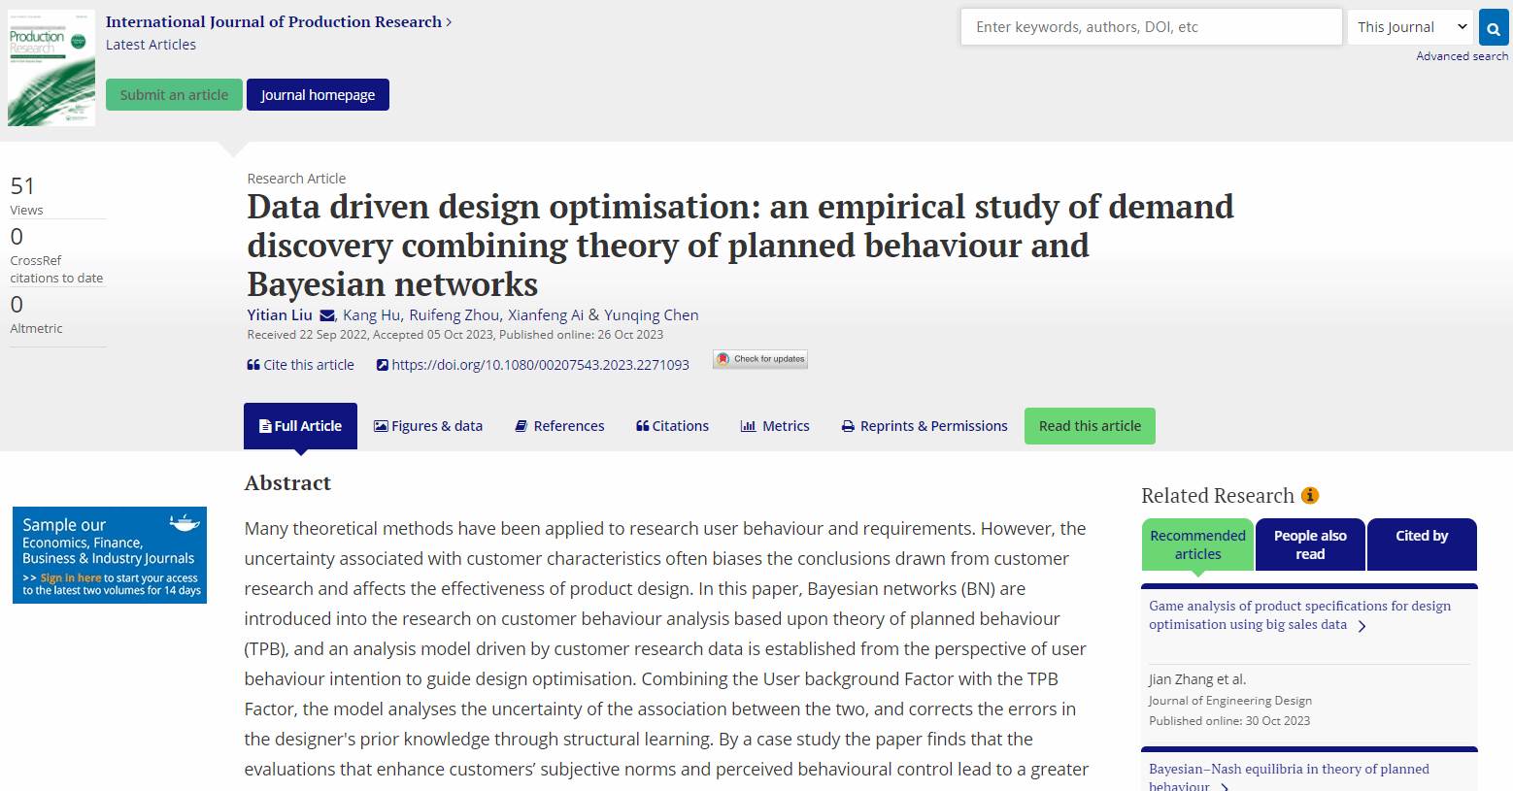The height and width of the screenshot is (791, 1513).
Task: Click the Related Research info icon
Action: click(x=1310, y=496)
